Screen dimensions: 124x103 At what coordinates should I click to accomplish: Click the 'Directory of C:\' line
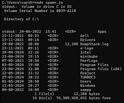(x=21, y=19)
